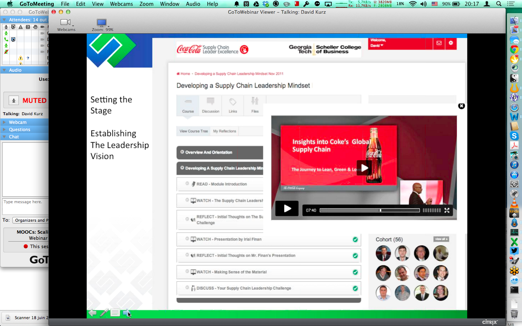Open the Help menu
The width and height of the screenshot is (522, 326).
tap(212, 4)
